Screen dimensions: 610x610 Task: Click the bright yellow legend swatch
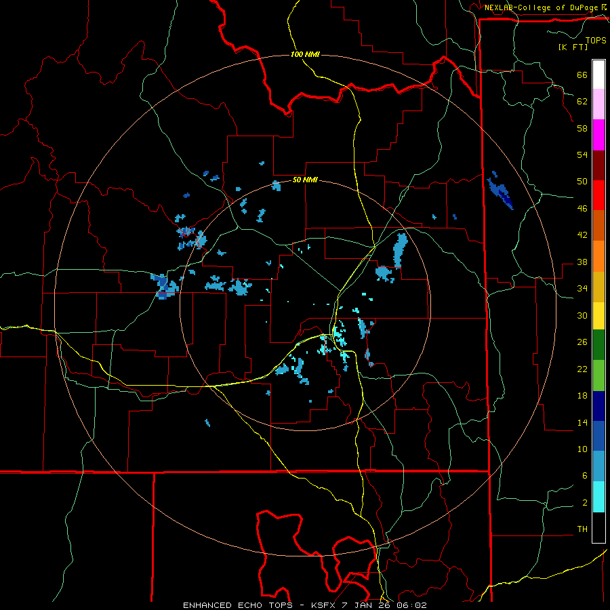(598, 315)
